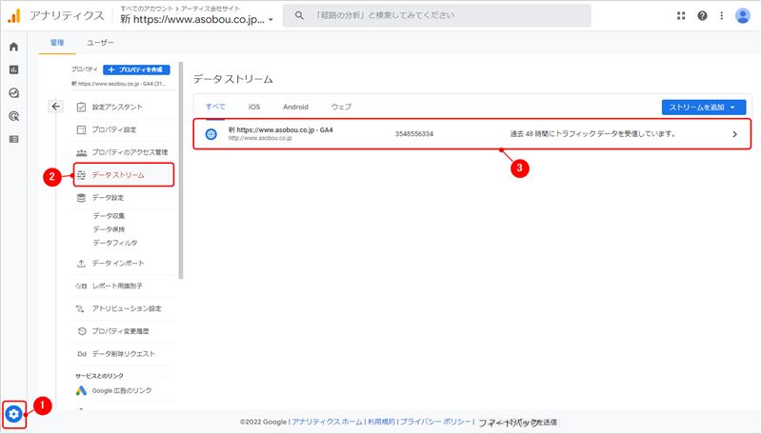Open the 利用規約 footer link

[x=381, y=422]
